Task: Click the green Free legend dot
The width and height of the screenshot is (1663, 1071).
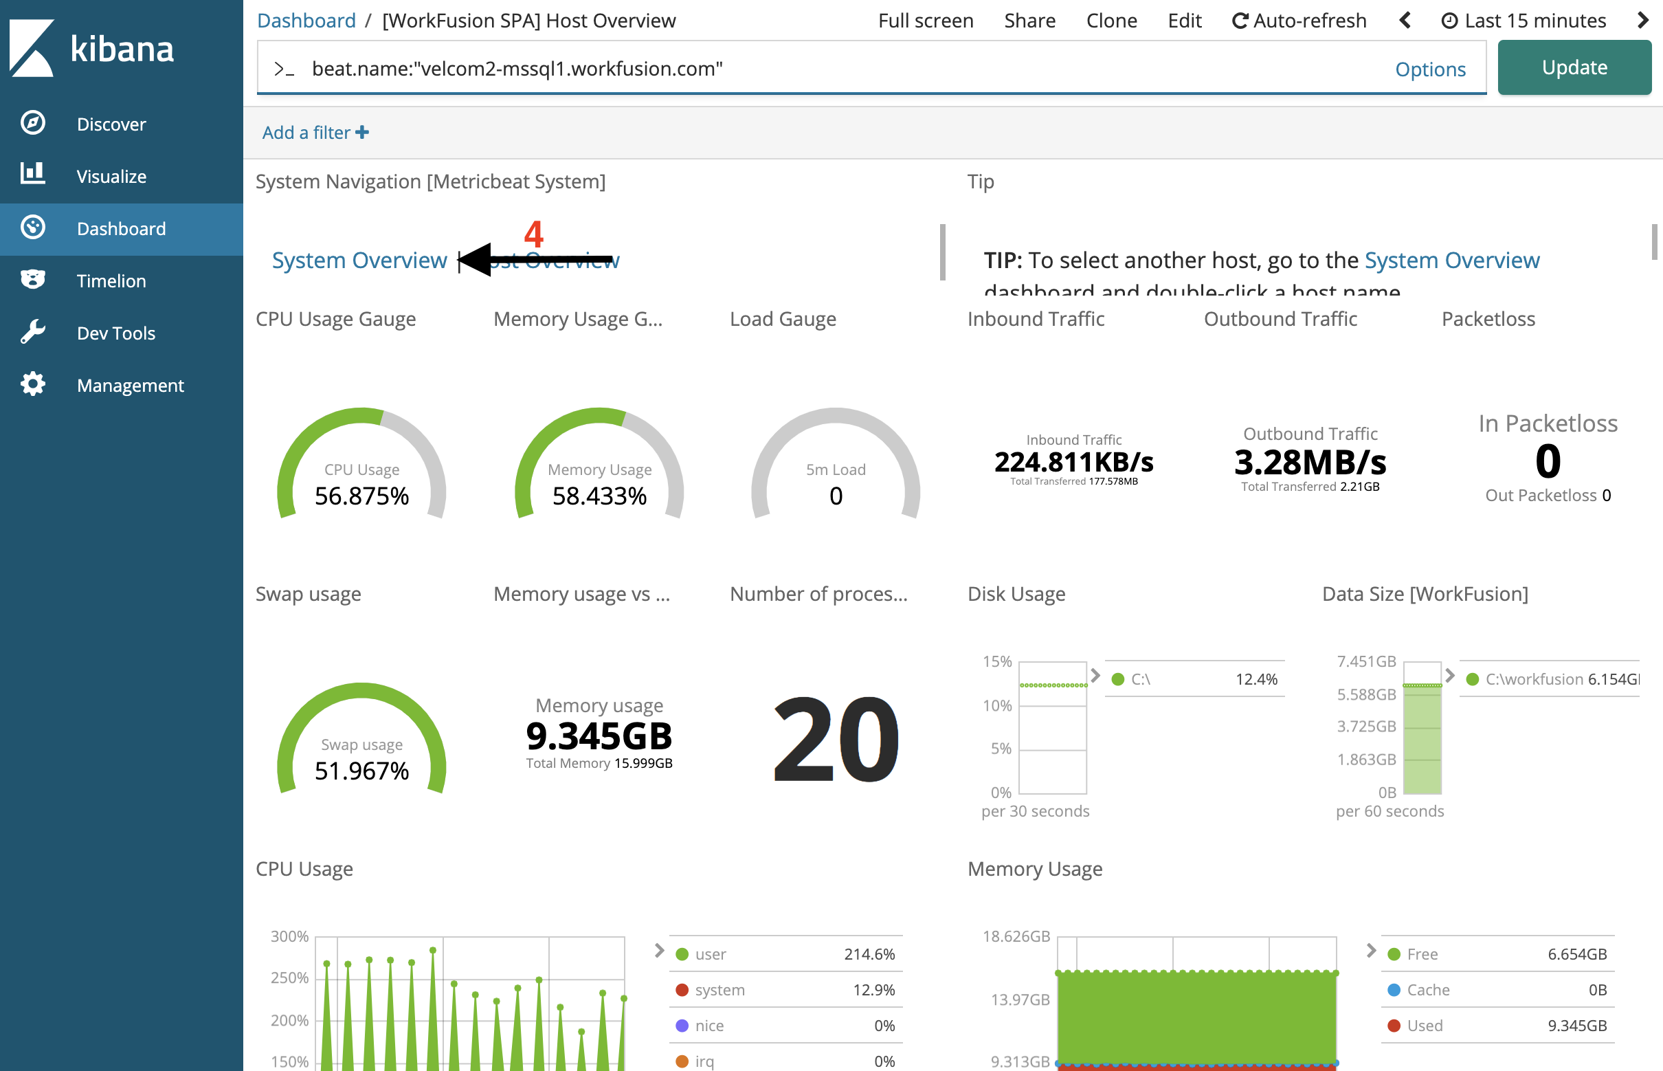Action: click(1394, 954)
